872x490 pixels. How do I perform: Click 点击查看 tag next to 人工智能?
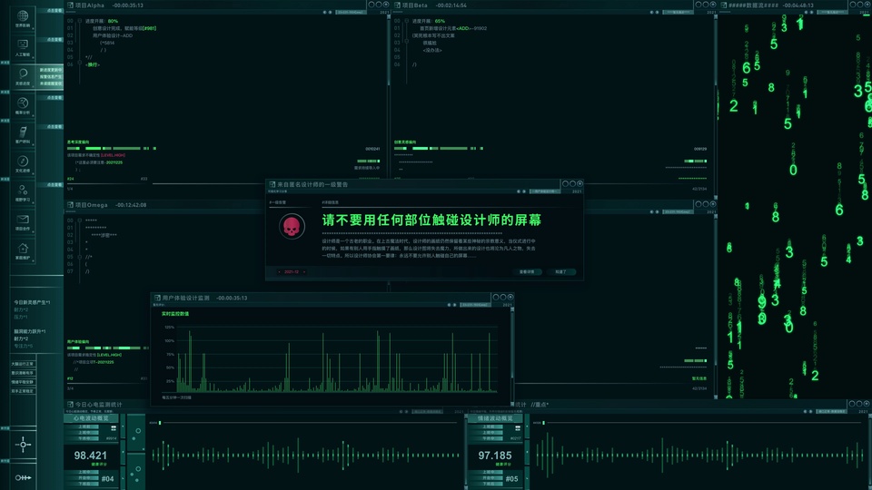click(x=54, y=39)
